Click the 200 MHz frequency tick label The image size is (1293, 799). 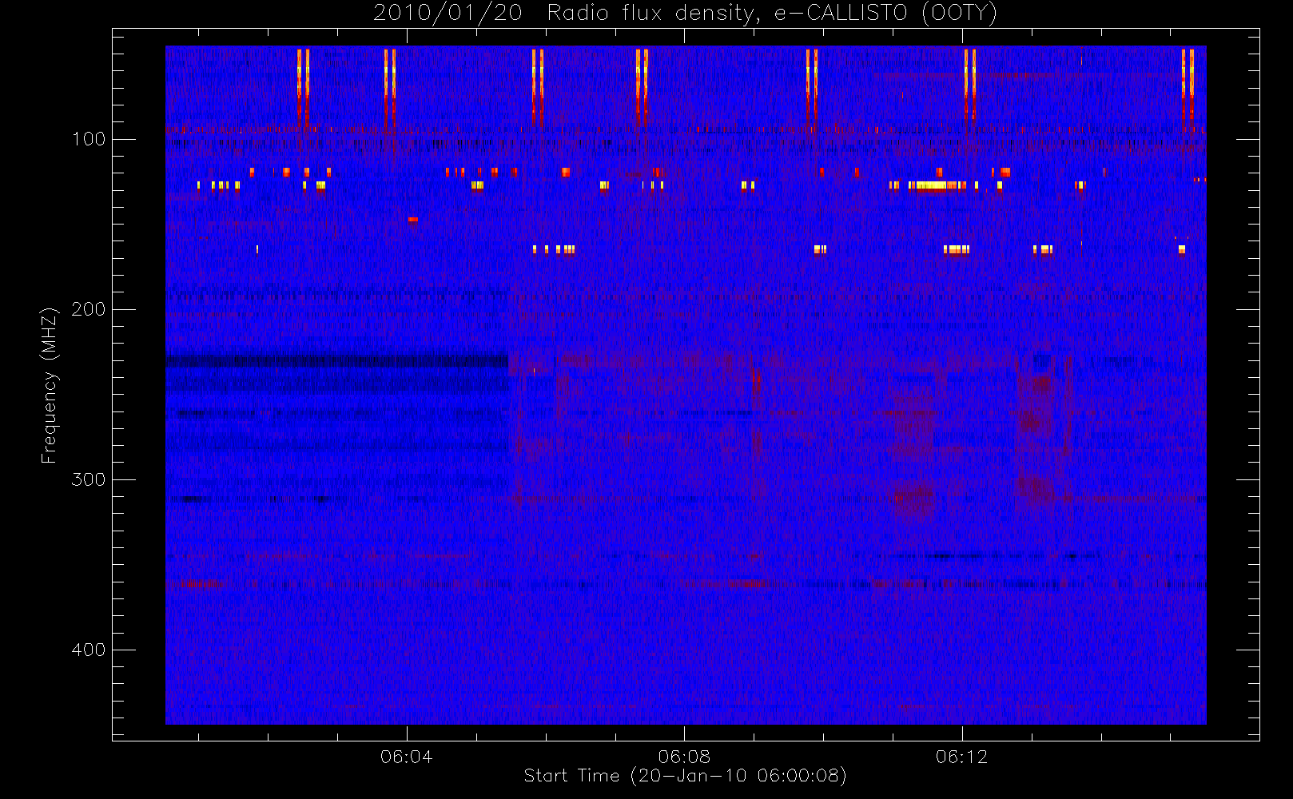[x=89, y=309]
